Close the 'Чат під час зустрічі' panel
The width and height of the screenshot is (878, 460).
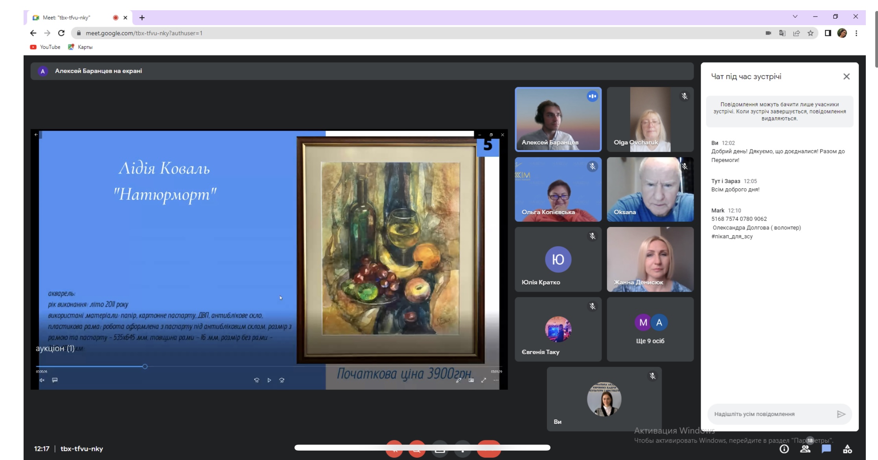847,77
